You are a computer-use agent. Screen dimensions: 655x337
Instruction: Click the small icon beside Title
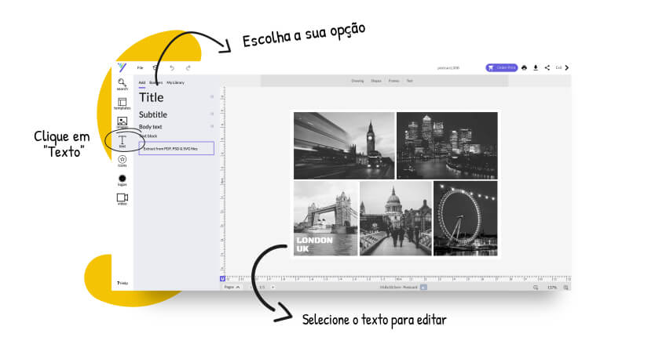212,96
